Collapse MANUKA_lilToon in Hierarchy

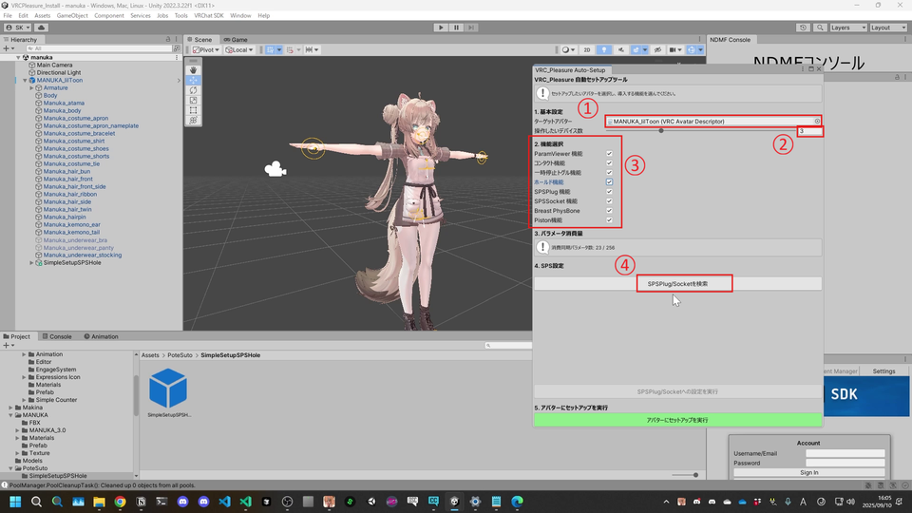(x=25, y=80)
